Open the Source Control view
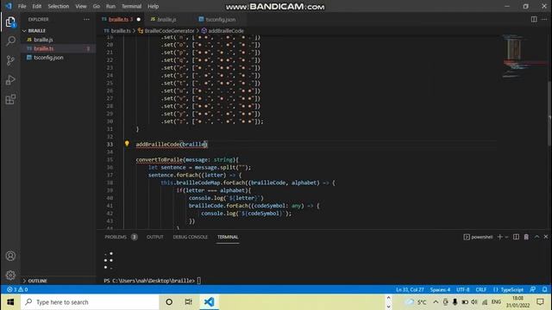This screenshot has width=552, height=310. (10, 60)
